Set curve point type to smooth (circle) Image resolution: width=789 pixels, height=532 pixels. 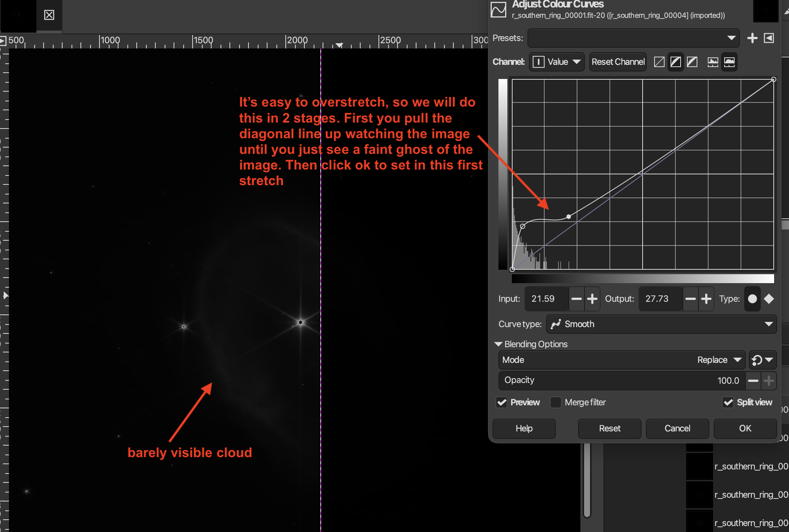[752, 299]
